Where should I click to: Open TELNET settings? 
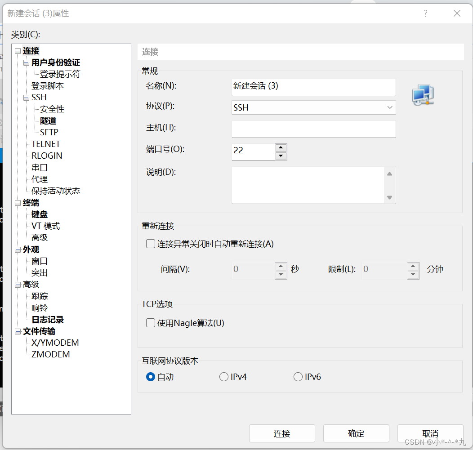45,143
